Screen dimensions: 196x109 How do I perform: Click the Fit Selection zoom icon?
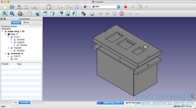[x=12, y=14]
